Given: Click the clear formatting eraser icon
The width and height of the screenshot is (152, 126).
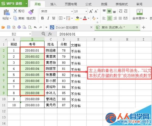Looking at the screenshot, I should click(x=94, y=18).
